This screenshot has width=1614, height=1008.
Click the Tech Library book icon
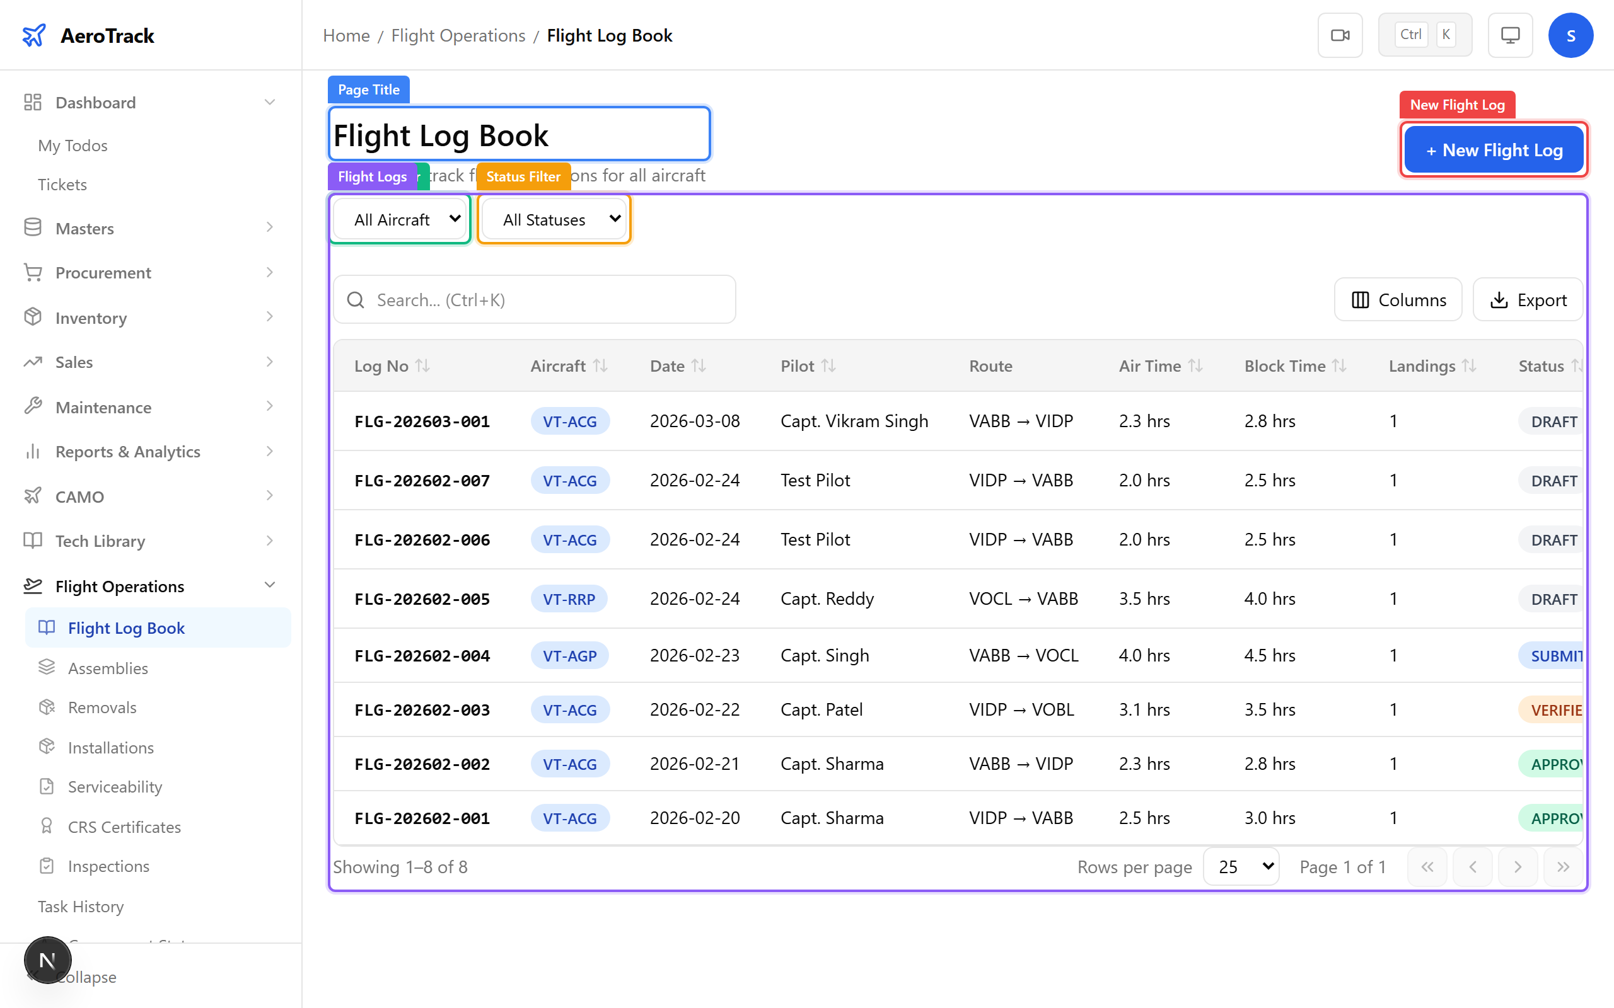pyautogui.click(x=32, y=541)
